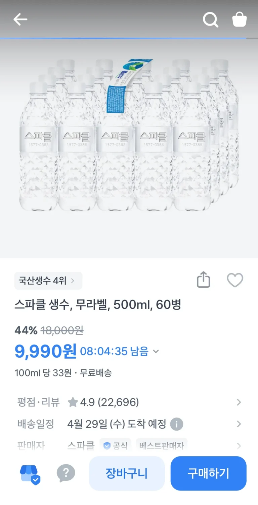Tap the 4.9 star rating reviews
This screenshot has width=258, height=505.
[103, 402]
